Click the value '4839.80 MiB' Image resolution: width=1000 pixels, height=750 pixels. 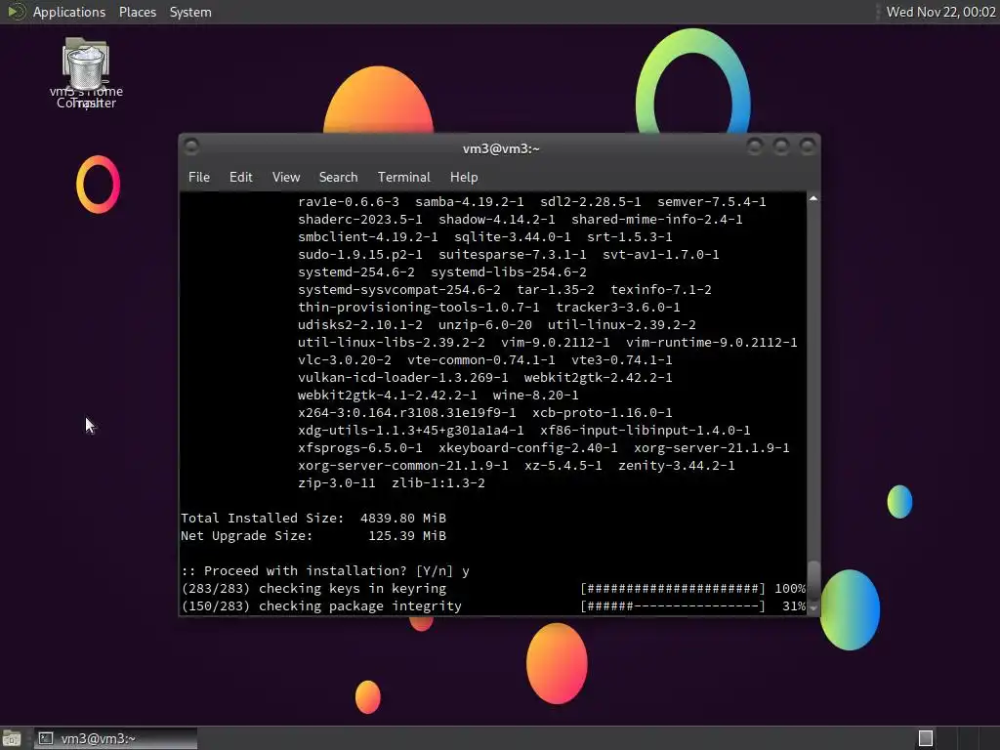coord(403,518)
